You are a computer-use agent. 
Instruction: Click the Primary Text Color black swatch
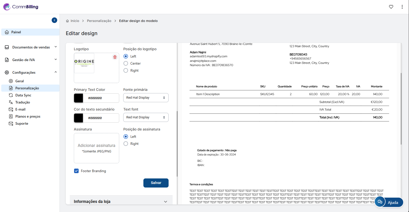(x=79, y=98)
